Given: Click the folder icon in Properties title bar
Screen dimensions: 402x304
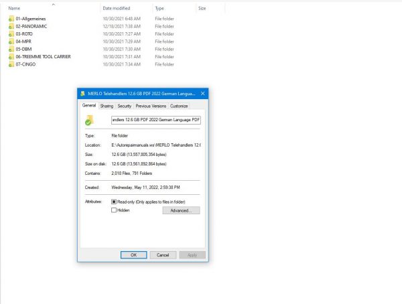Looking at the screenshot, I should pyautogui.click(x=82, y=94).
